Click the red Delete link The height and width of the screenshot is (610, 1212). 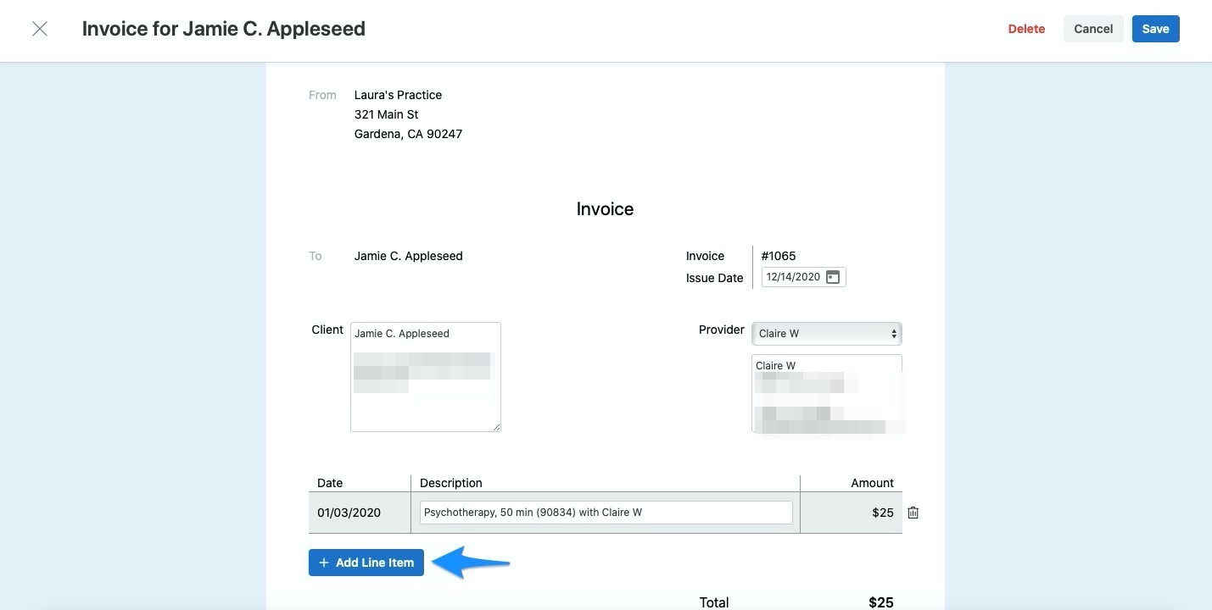(x=1026, y=28)
